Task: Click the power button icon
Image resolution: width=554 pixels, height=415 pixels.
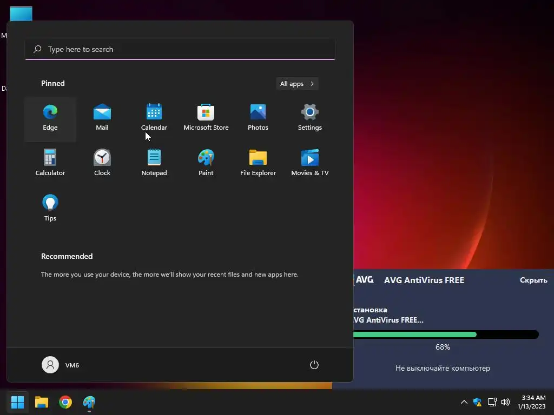Action: coord(314,365)
